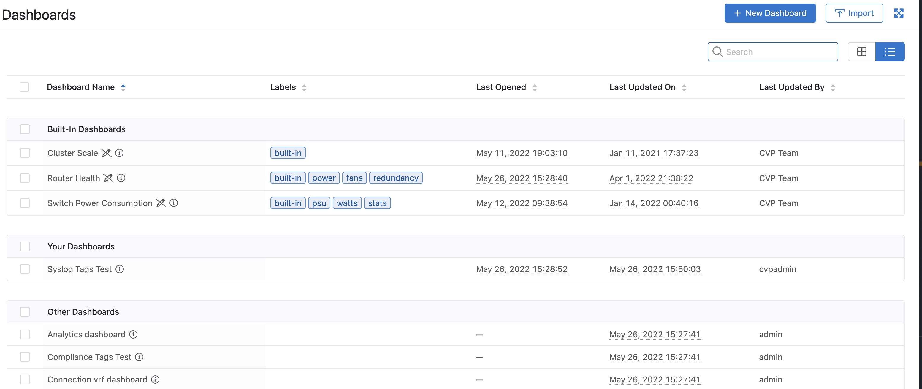Check the select-all checkbox in header
This screenshot has height=389, width=922.
24,87
